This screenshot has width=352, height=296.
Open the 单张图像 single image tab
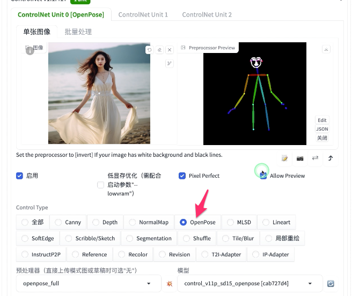point(37,32)
